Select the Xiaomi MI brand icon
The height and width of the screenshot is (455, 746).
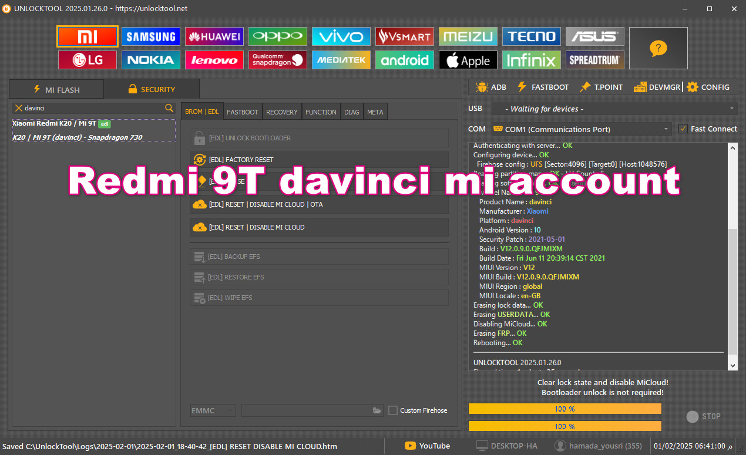pos(88,36)
